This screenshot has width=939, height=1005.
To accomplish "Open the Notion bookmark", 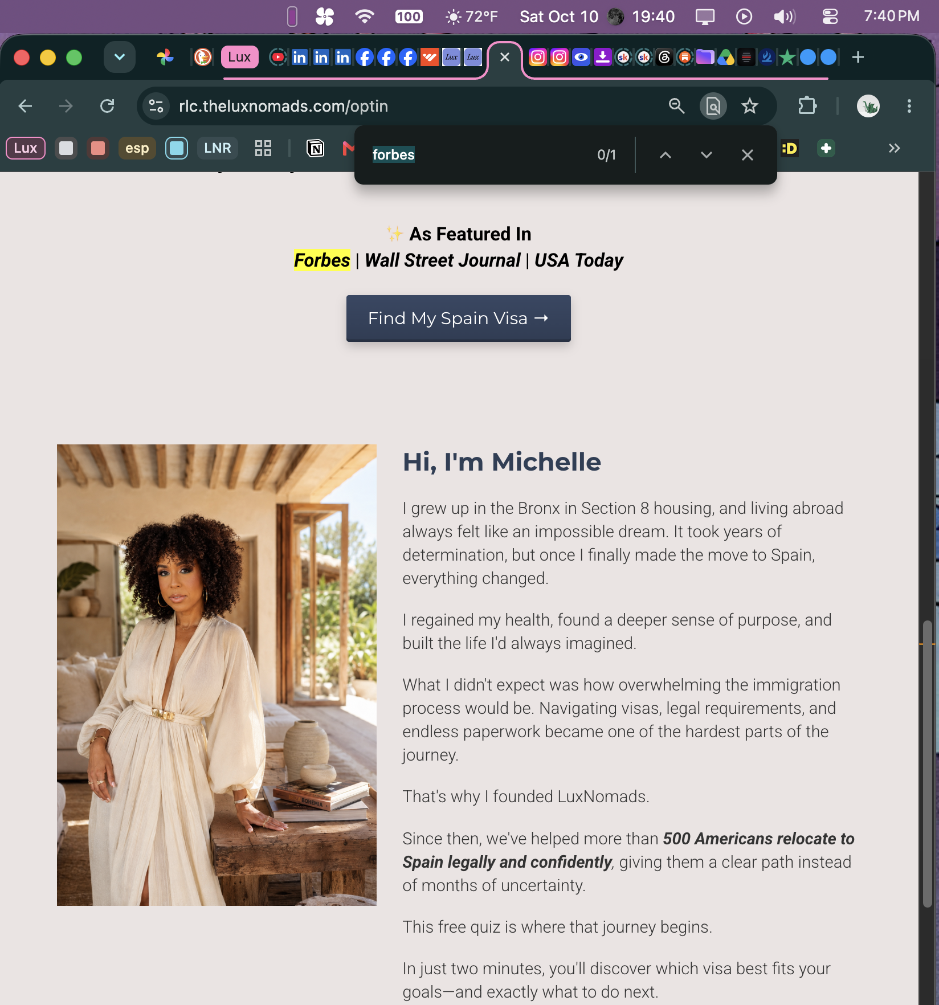I will (315, 148).
